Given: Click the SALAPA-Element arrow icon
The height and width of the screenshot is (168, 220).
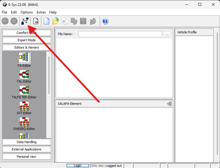Looking at the screenshot, I should (x=169, y=104).
